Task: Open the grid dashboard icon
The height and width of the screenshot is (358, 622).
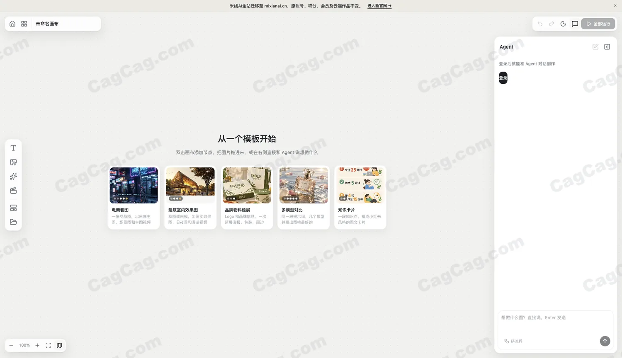Action: click(24, 24)
